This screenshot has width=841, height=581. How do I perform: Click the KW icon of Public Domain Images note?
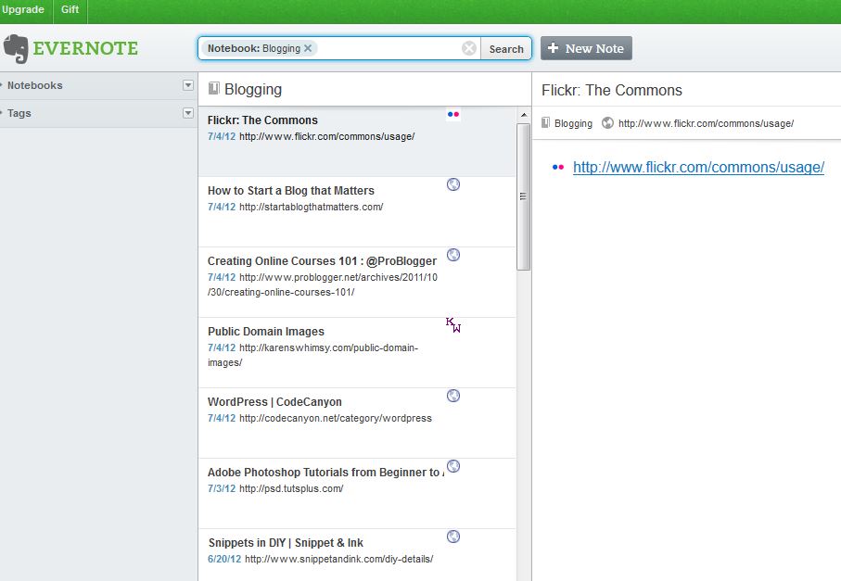[453, 325]
